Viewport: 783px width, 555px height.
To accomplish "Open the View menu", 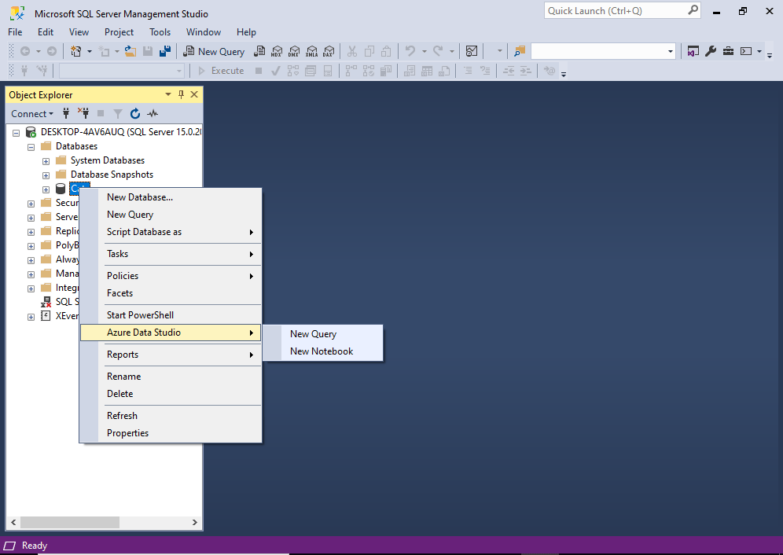I will point(79,32).
